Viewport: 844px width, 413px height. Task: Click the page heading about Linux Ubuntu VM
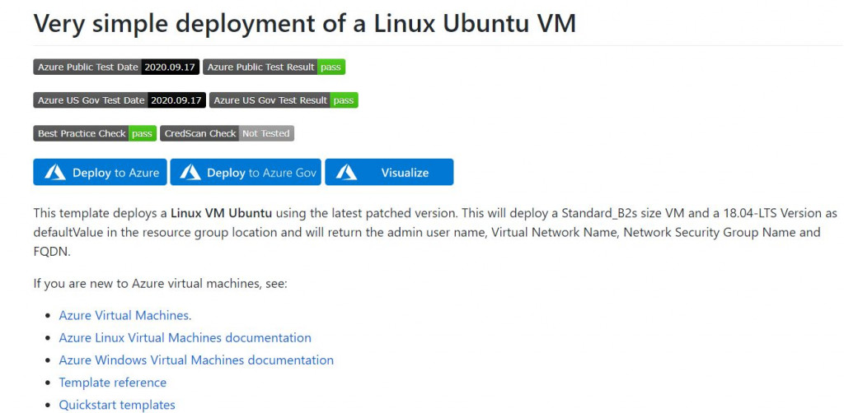(x=304, y=23)
